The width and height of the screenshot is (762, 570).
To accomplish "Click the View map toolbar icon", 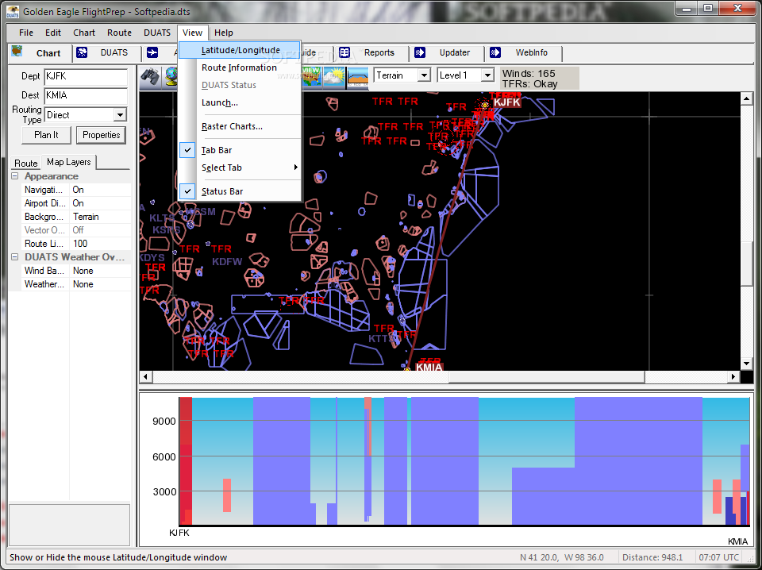I will 311,76.
